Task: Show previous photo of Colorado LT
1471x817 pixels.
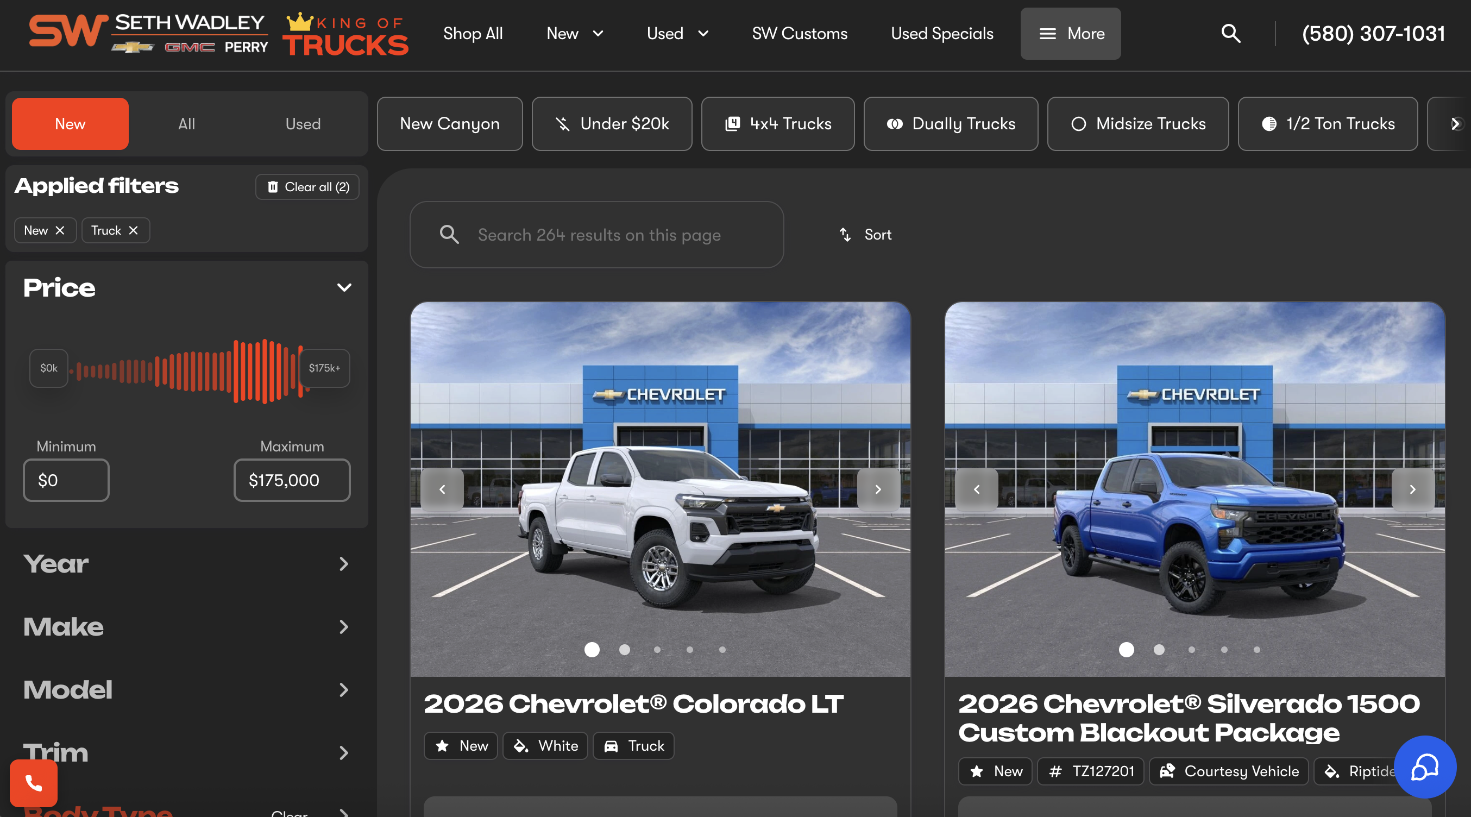Action: 442,489
